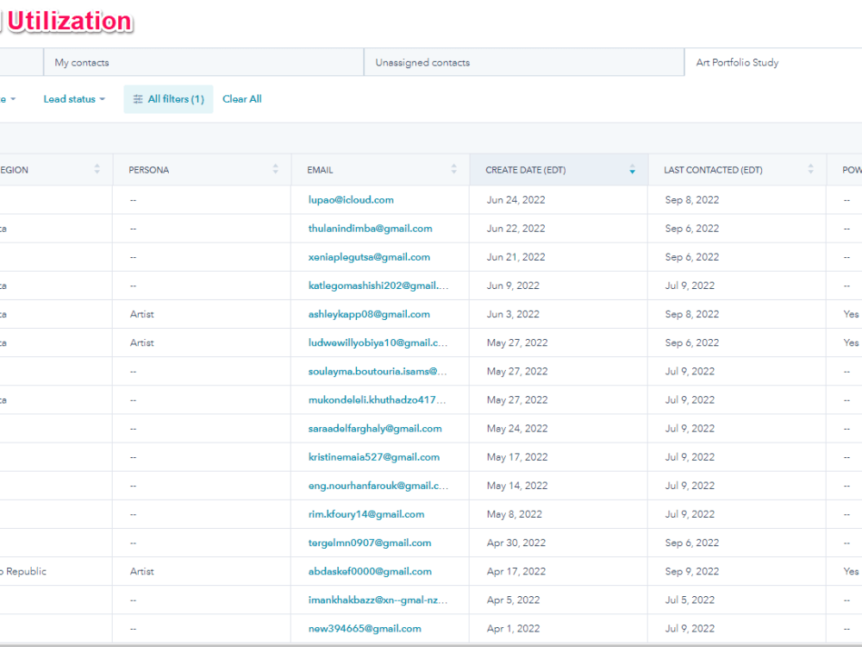Select create date Jun 9, 2022

coord(513,286)
